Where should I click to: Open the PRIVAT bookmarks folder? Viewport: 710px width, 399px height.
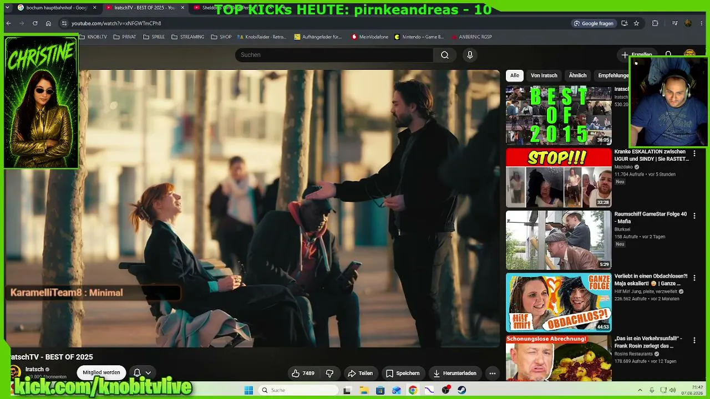click(x=125, y=37)
